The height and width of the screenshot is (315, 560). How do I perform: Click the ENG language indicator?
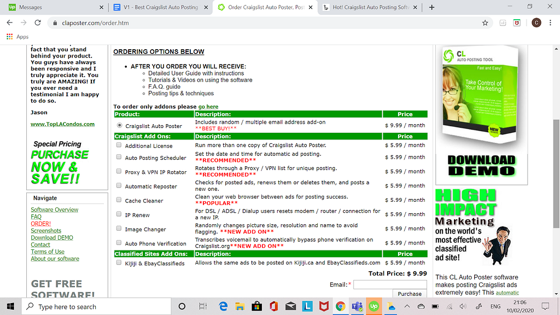click(x=495, y=306)
